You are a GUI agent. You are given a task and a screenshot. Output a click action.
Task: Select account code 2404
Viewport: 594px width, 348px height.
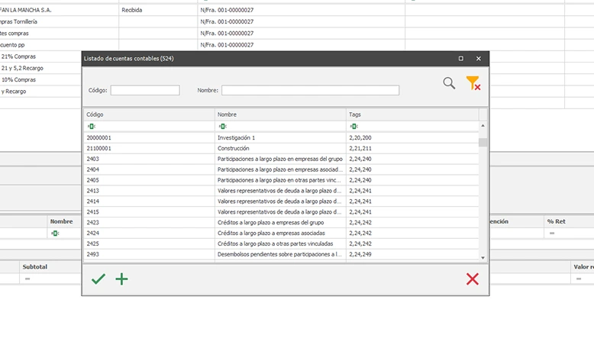(x=93, y=169)
